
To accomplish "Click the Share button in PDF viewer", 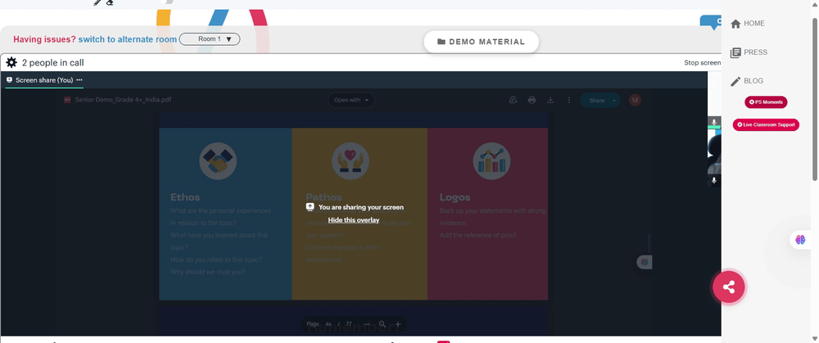I will [x=596, y=100].
